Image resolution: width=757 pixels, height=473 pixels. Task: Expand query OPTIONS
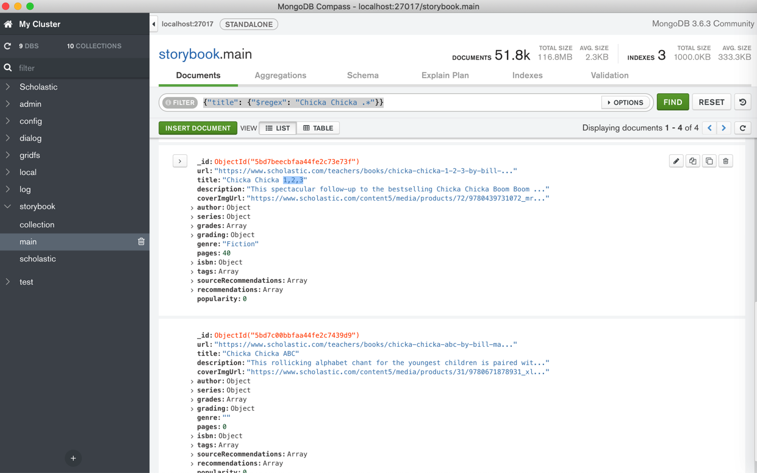[x=625, y=102]
